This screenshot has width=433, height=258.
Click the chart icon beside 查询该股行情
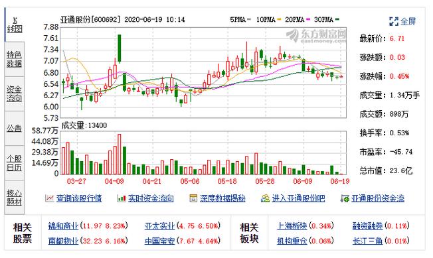pos(49,198)
